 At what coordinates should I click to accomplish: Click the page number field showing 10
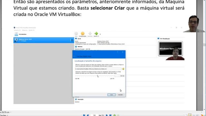click(94, 115)
